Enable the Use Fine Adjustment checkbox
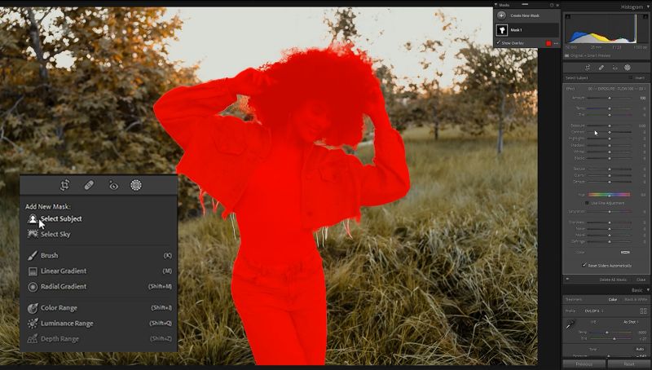 coord(587,203)
